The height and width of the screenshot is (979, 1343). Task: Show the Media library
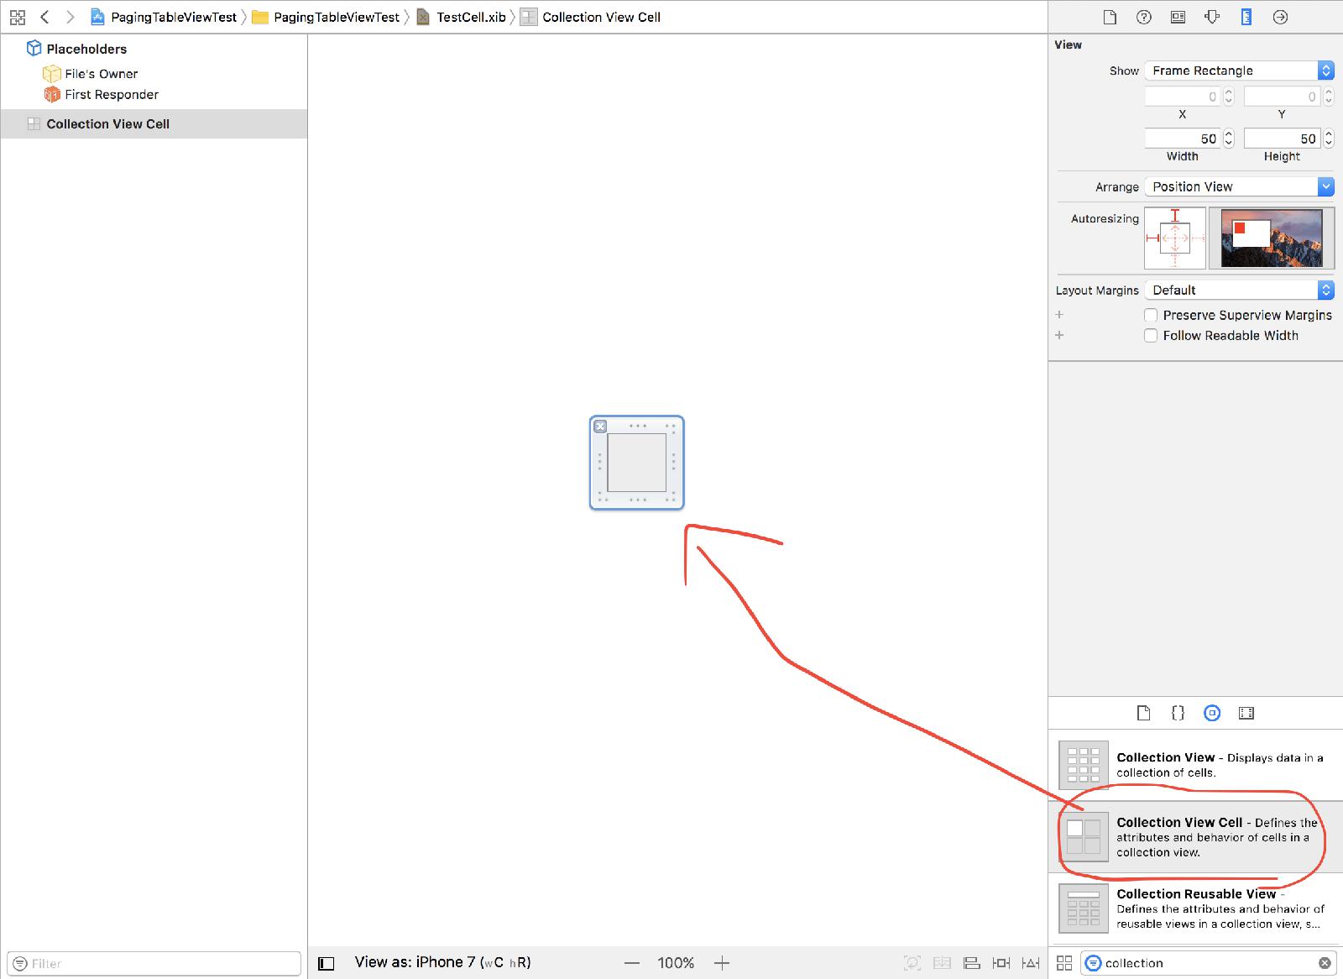pyautogui.click(x=1246, y=713)
